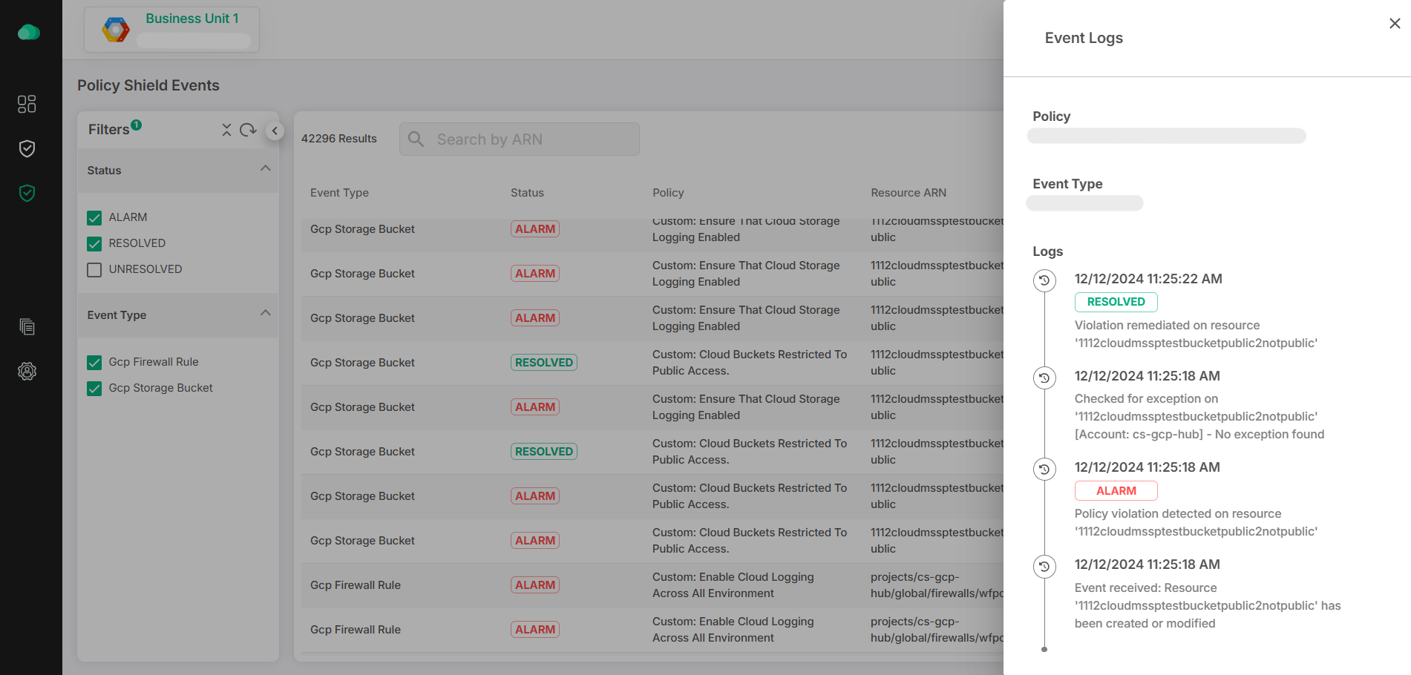Uncheck the ALARM status filter
The width and height of the screenshot is (1411, 675).
(94, 218)
